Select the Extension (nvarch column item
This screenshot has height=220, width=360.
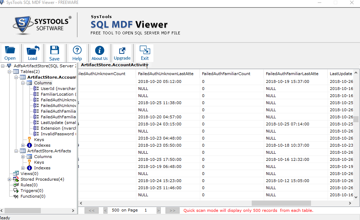(58, 128)
